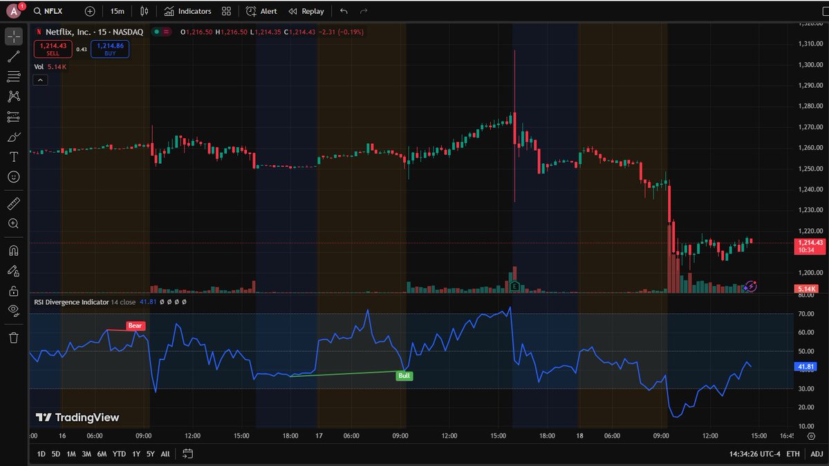Click the 41.81 RSI value label
Image resolution: width=829 pixels, height=466 pixels.
(805, 366)
